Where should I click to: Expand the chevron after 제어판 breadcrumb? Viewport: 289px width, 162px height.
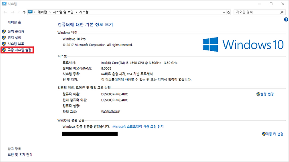point(50,12)
